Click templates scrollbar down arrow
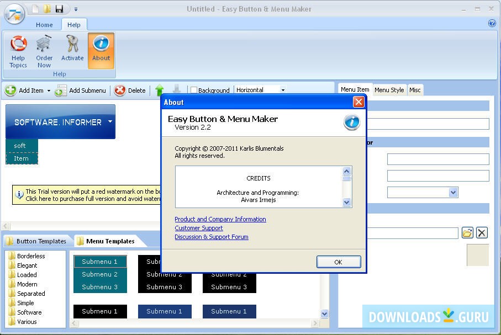This screenshot has height=335, width=501. click(x=325, y=313)
